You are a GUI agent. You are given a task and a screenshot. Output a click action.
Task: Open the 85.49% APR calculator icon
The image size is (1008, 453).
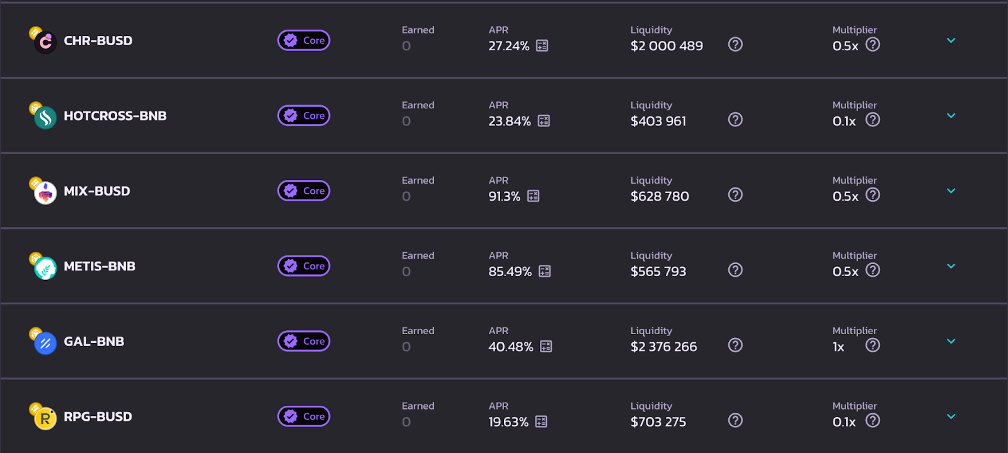(x=545, y=271)
